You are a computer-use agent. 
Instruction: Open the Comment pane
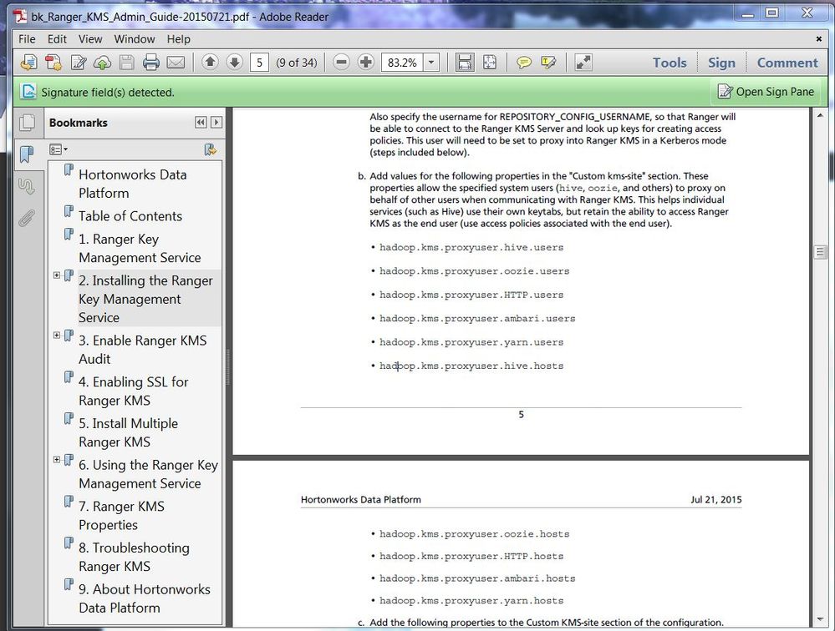pos(787,63)
